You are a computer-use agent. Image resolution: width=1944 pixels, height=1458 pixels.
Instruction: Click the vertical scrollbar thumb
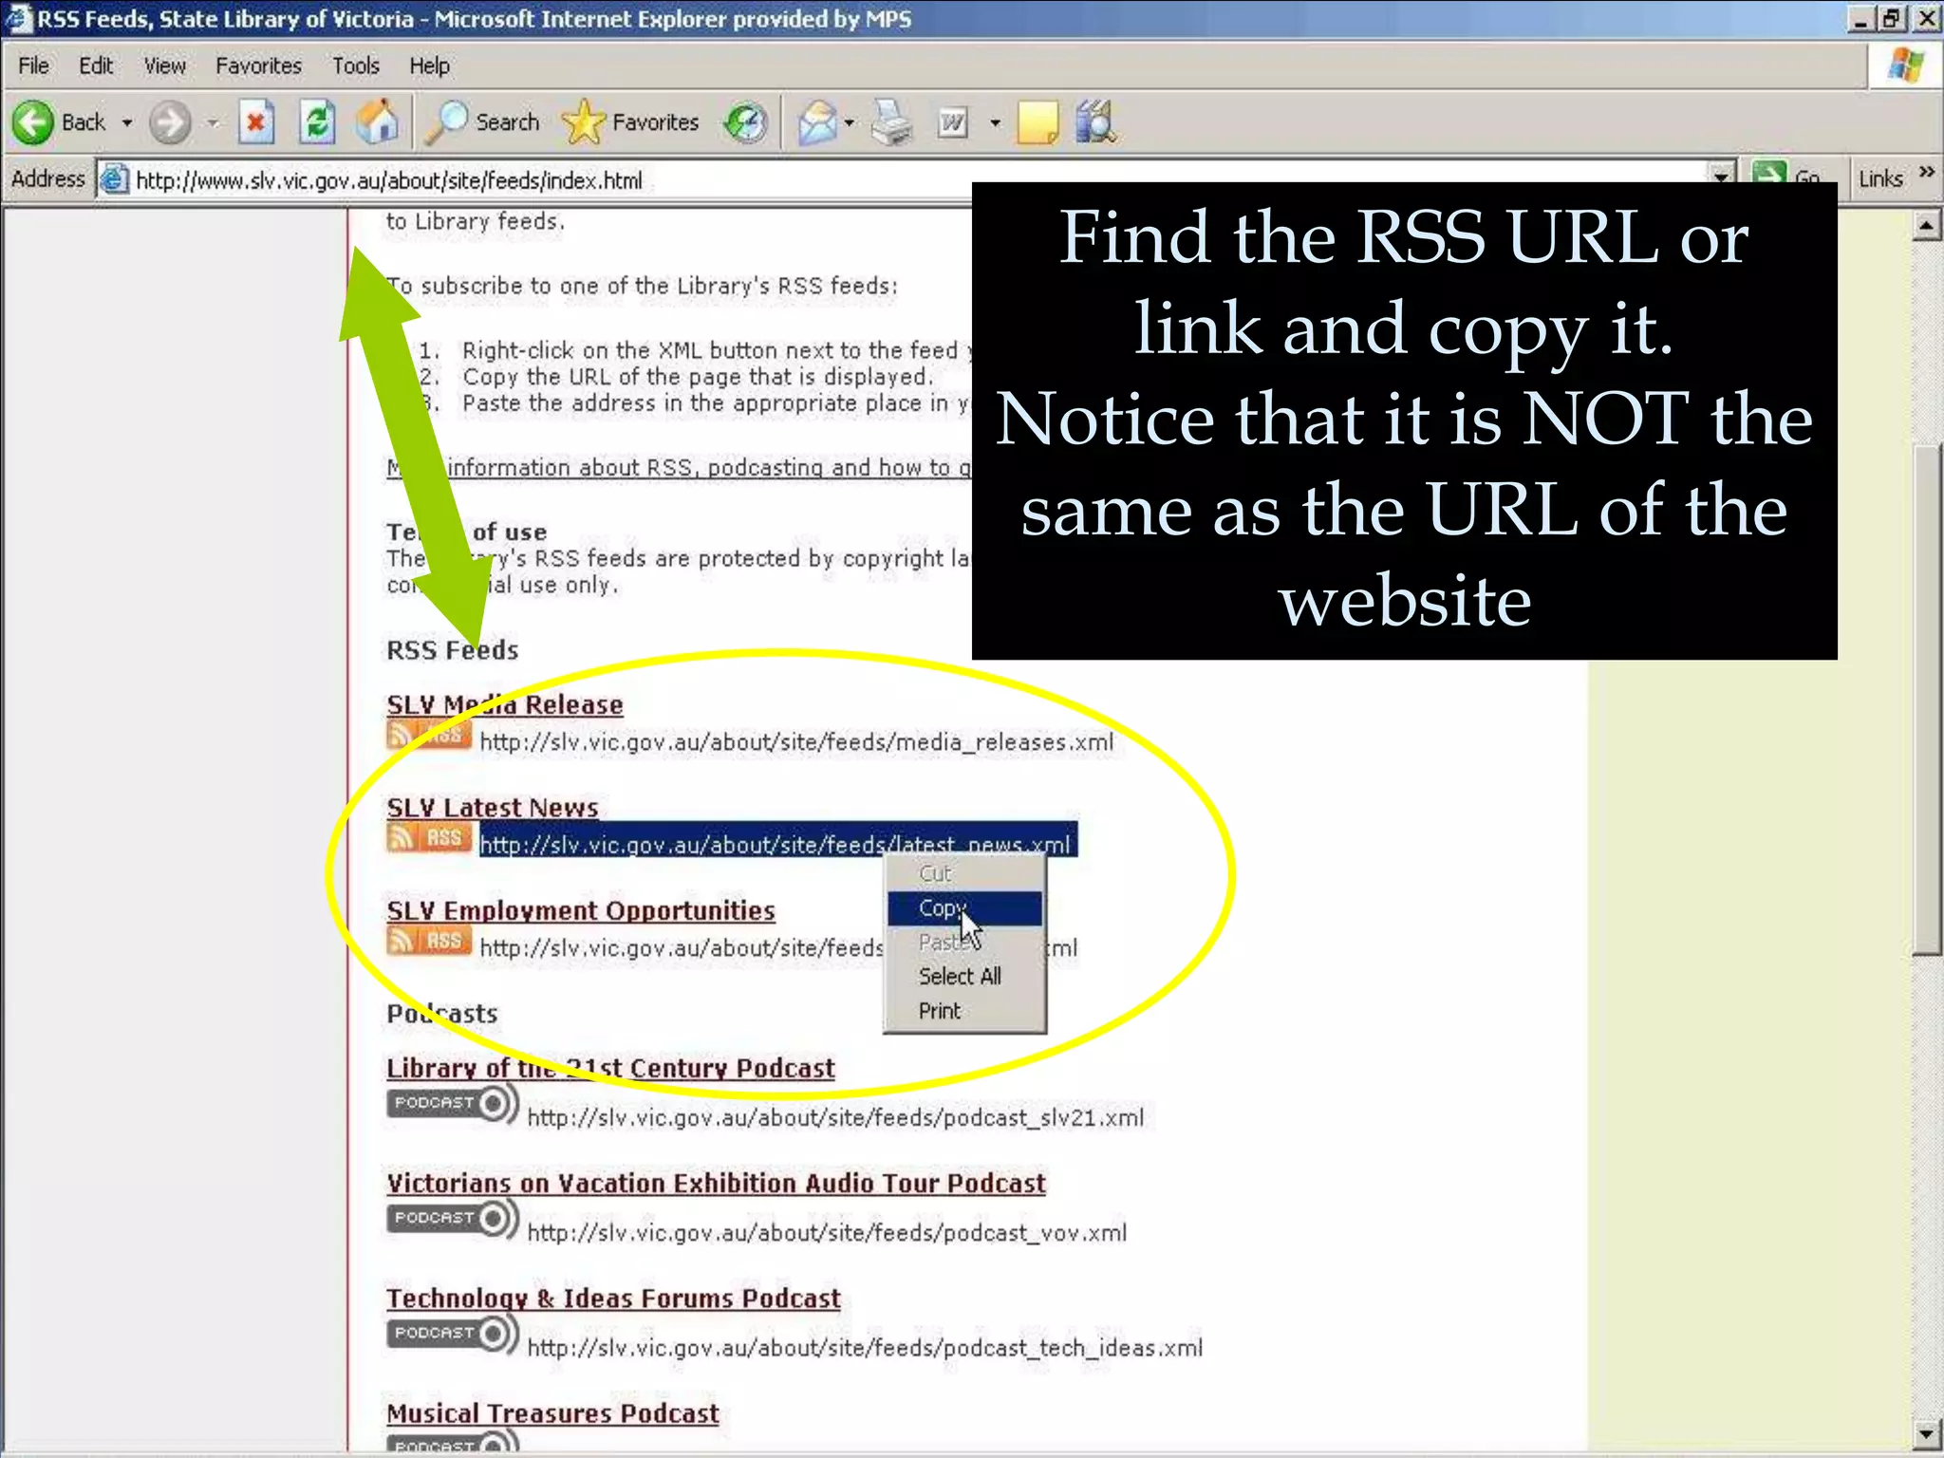(x=1927, y=699)
